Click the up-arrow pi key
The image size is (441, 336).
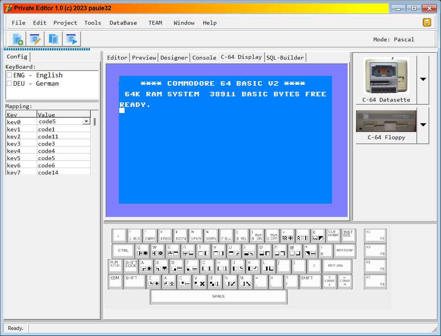(325, 251)
